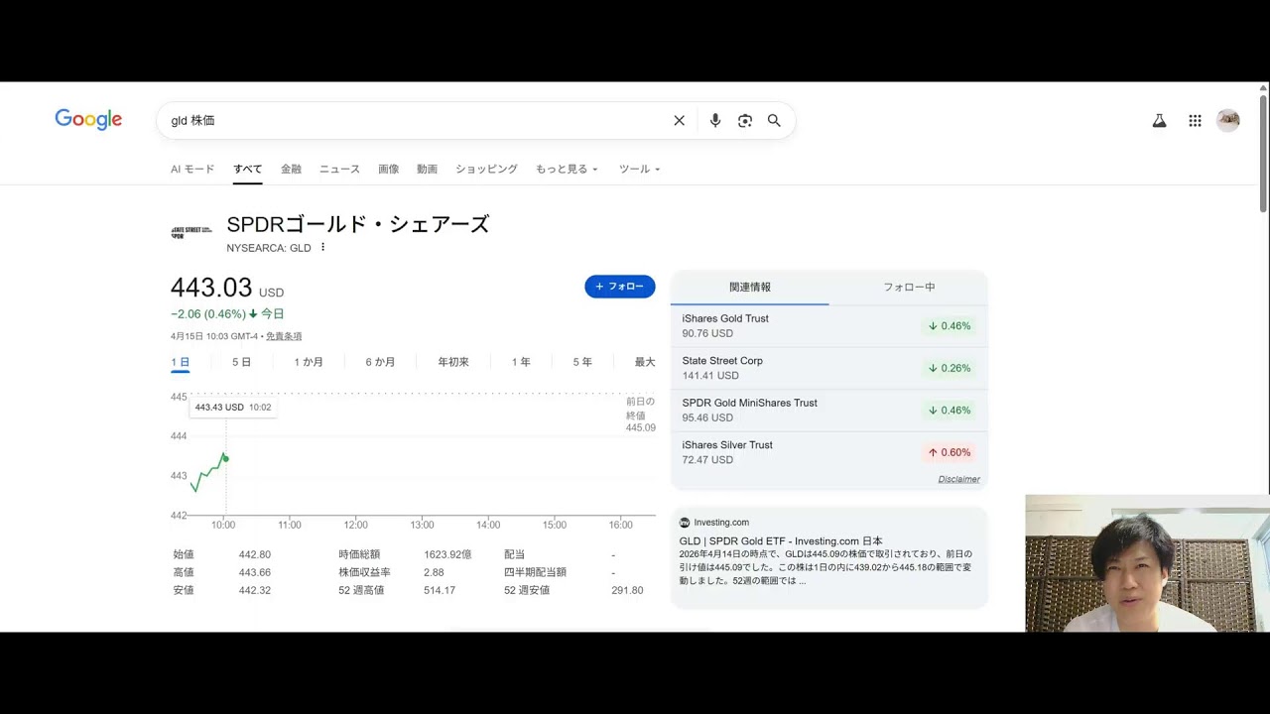The height and width of the screenshot is (714, 1270).
Task: Open iShares Silver Trust related stock
Action: coord(829,452)
